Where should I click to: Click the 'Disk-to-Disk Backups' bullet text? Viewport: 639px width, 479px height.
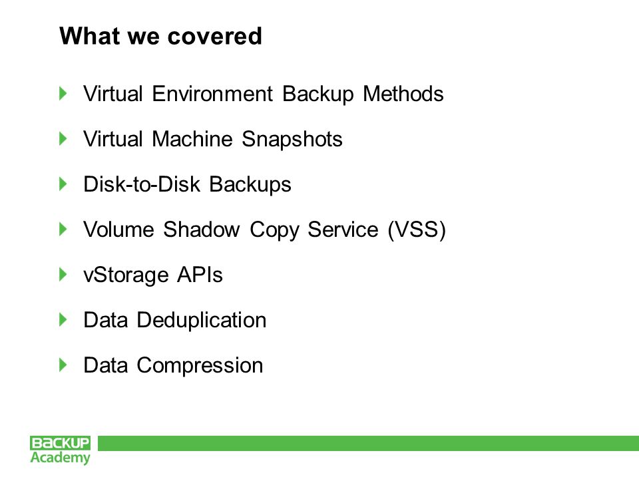point(187,185)
